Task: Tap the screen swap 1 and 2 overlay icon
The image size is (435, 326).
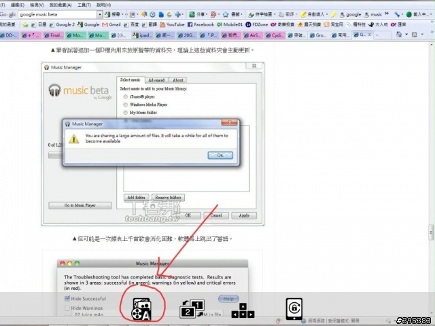Action: click(x=192, y=308)
